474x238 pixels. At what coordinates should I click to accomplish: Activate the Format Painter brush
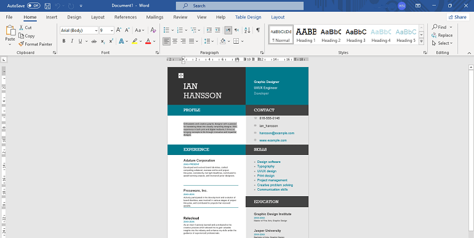(x=21, y=44)
